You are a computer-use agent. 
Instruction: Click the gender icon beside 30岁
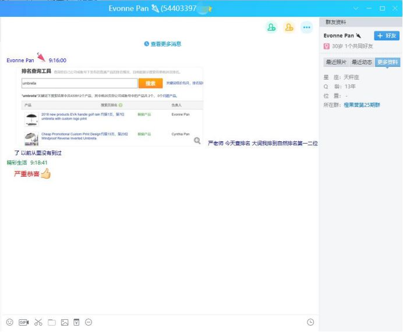(326, 46)
